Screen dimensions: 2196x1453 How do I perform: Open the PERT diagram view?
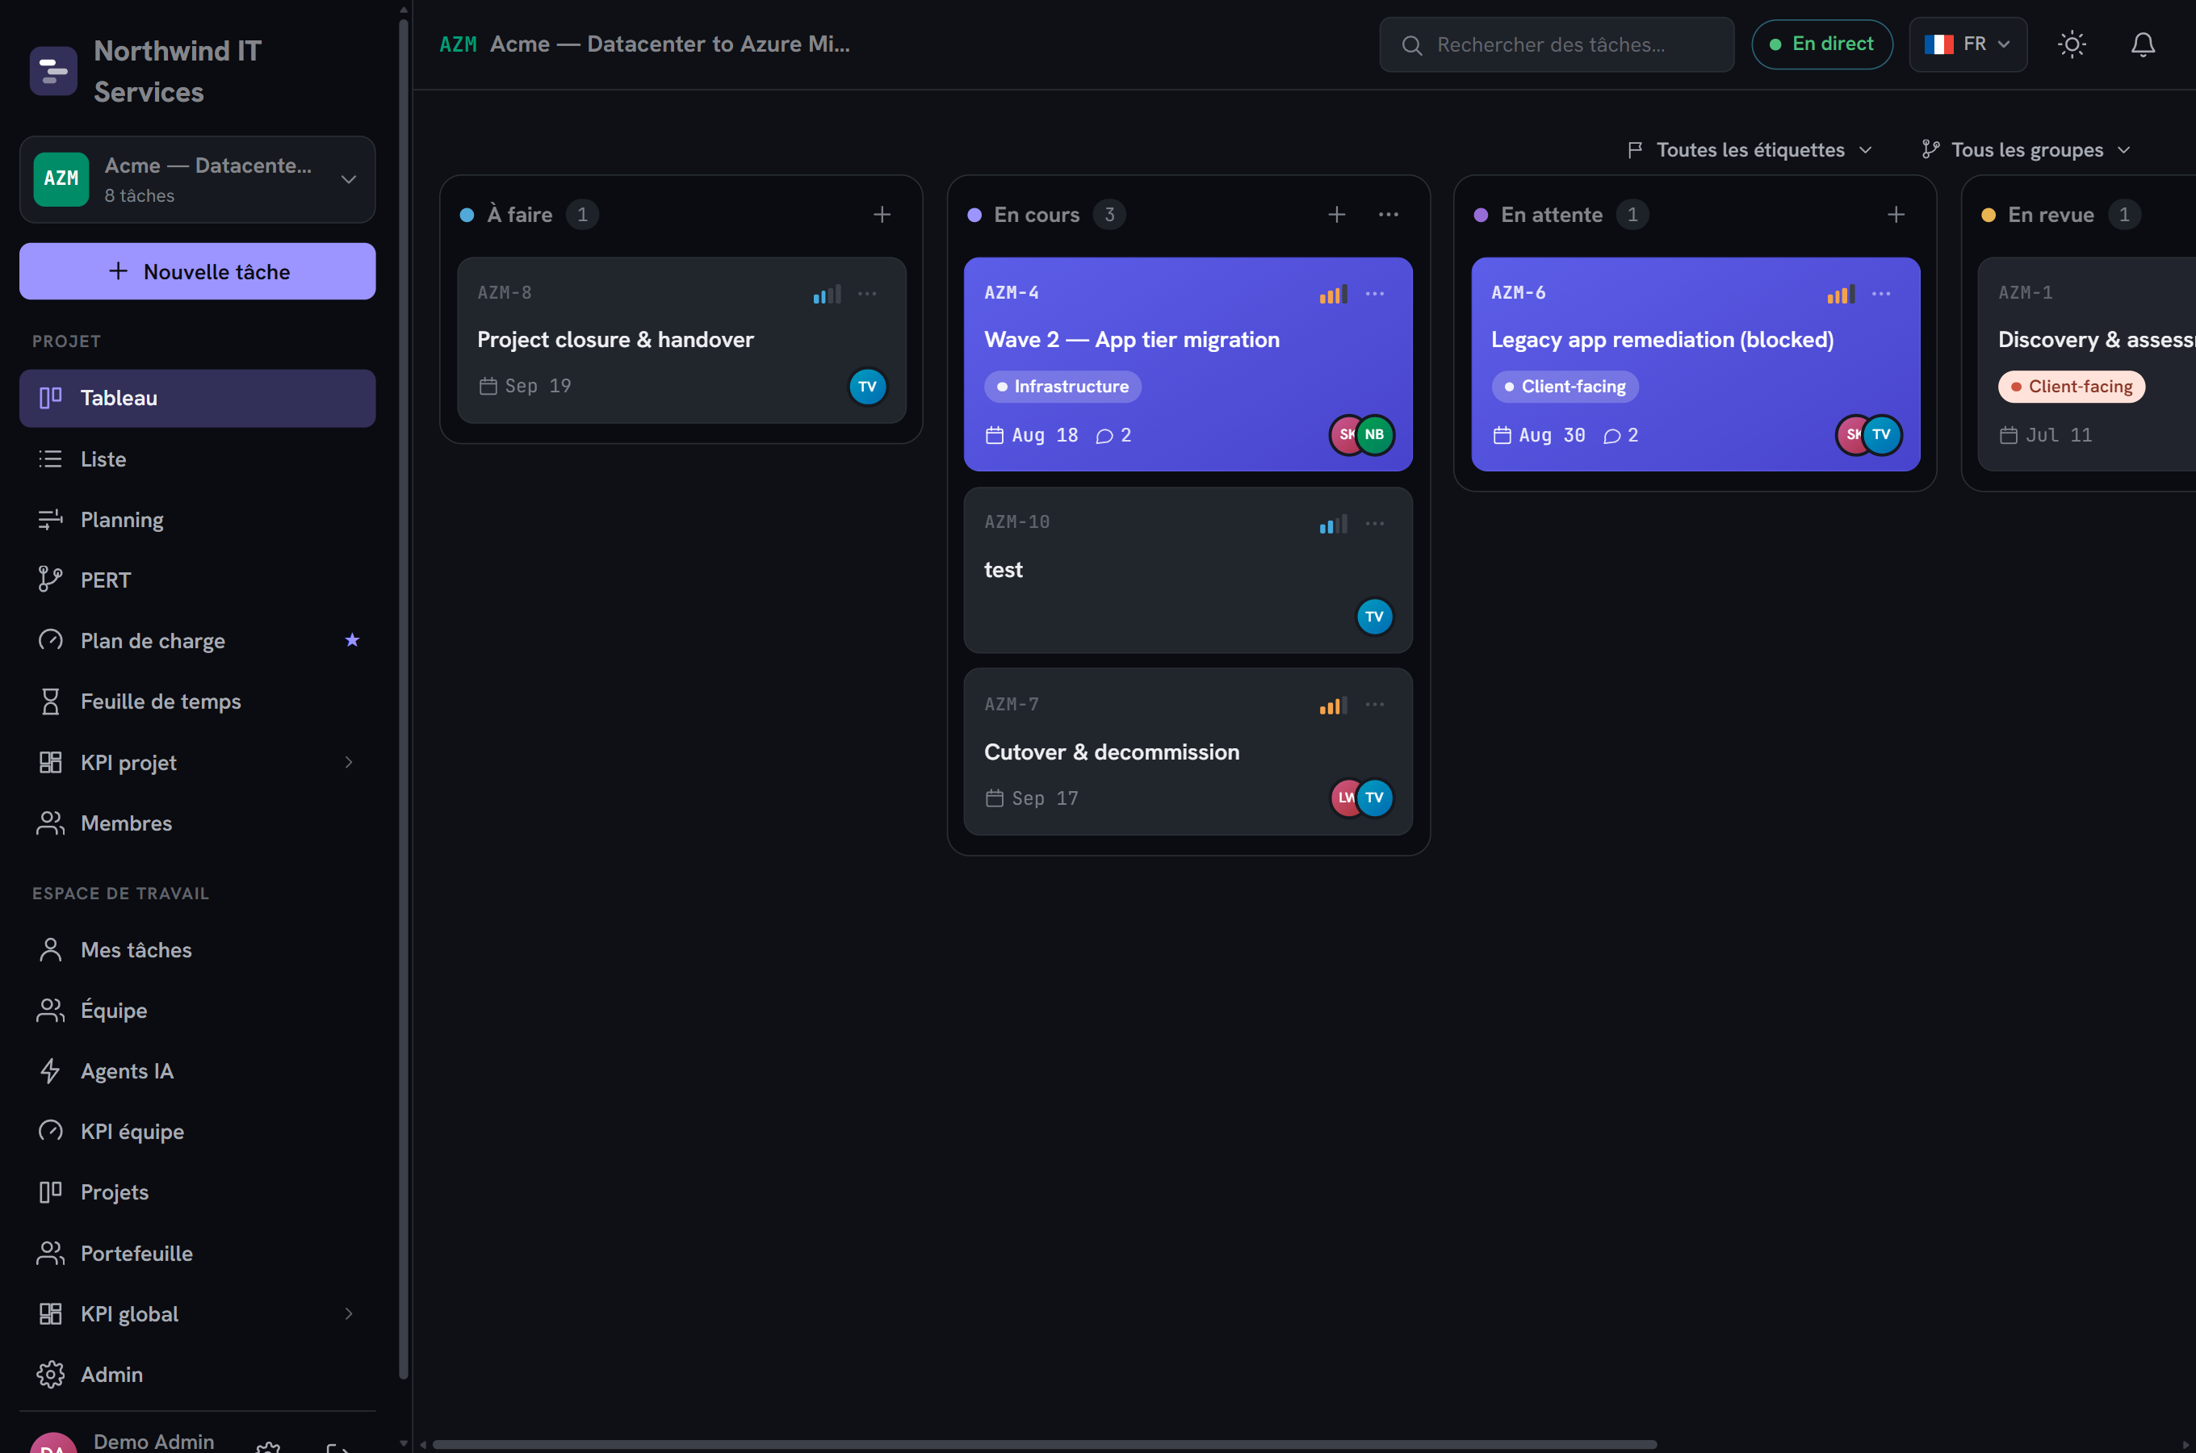coord(197,580)
